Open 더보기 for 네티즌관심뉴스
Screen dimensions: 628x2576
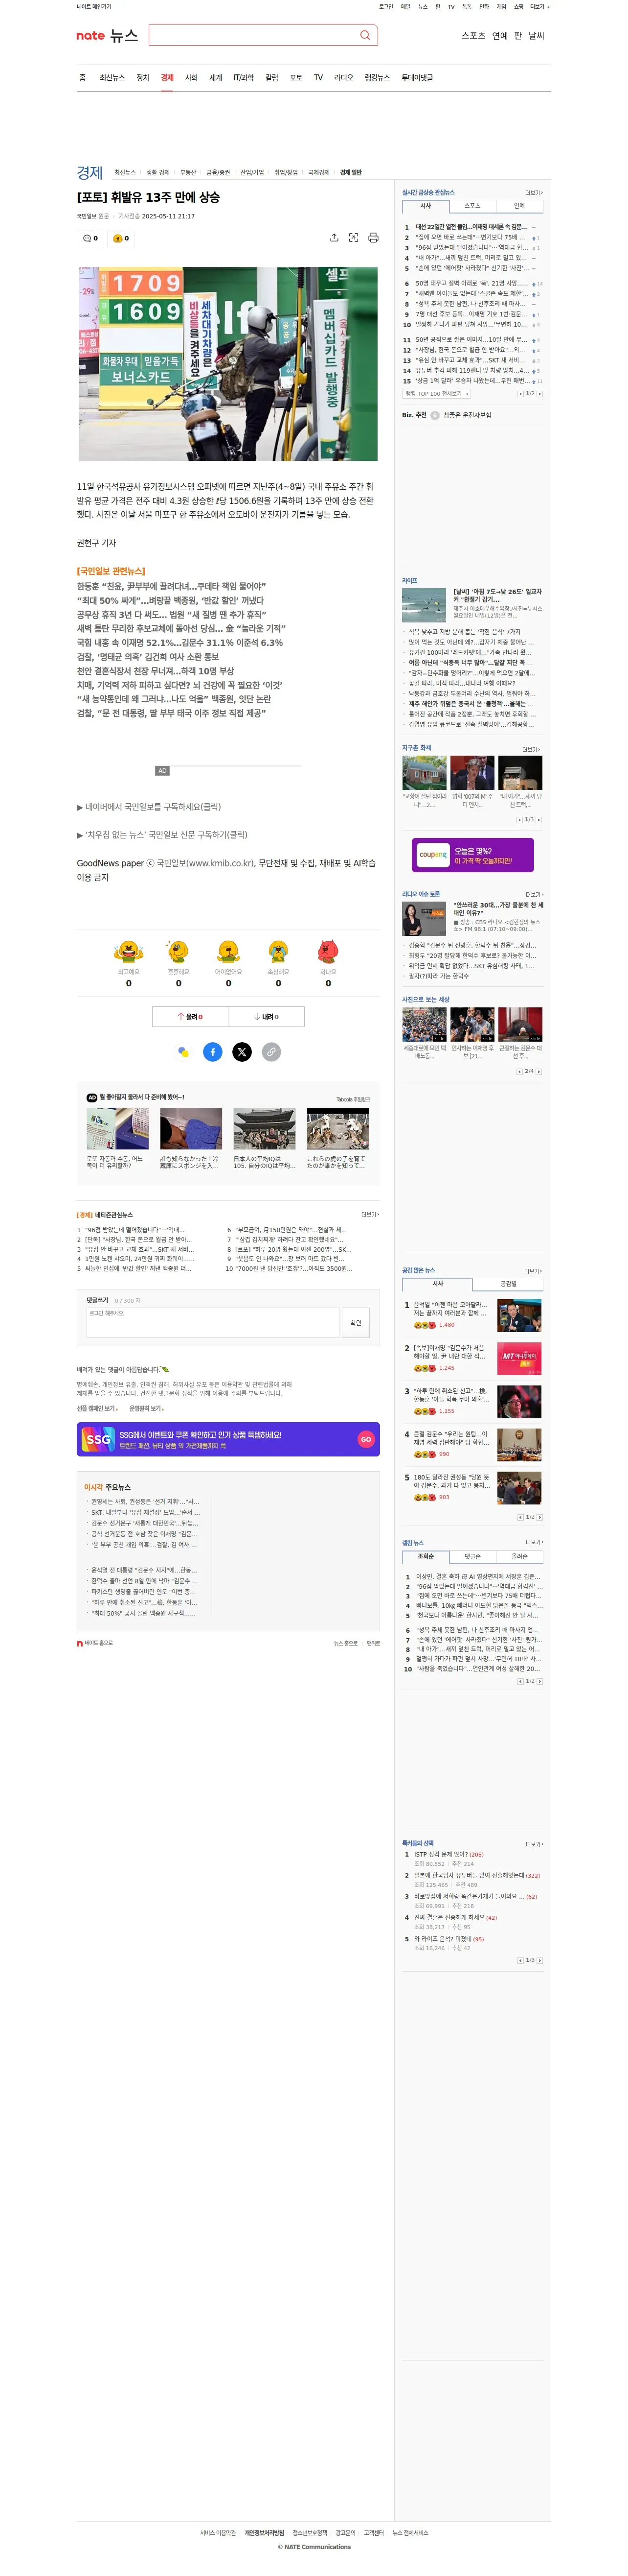[x=369, y=1215]
